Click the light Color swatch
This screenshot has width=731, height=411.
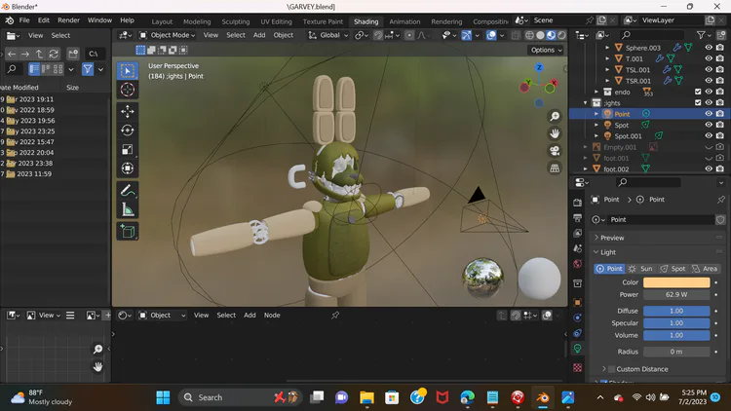(676, 282)
